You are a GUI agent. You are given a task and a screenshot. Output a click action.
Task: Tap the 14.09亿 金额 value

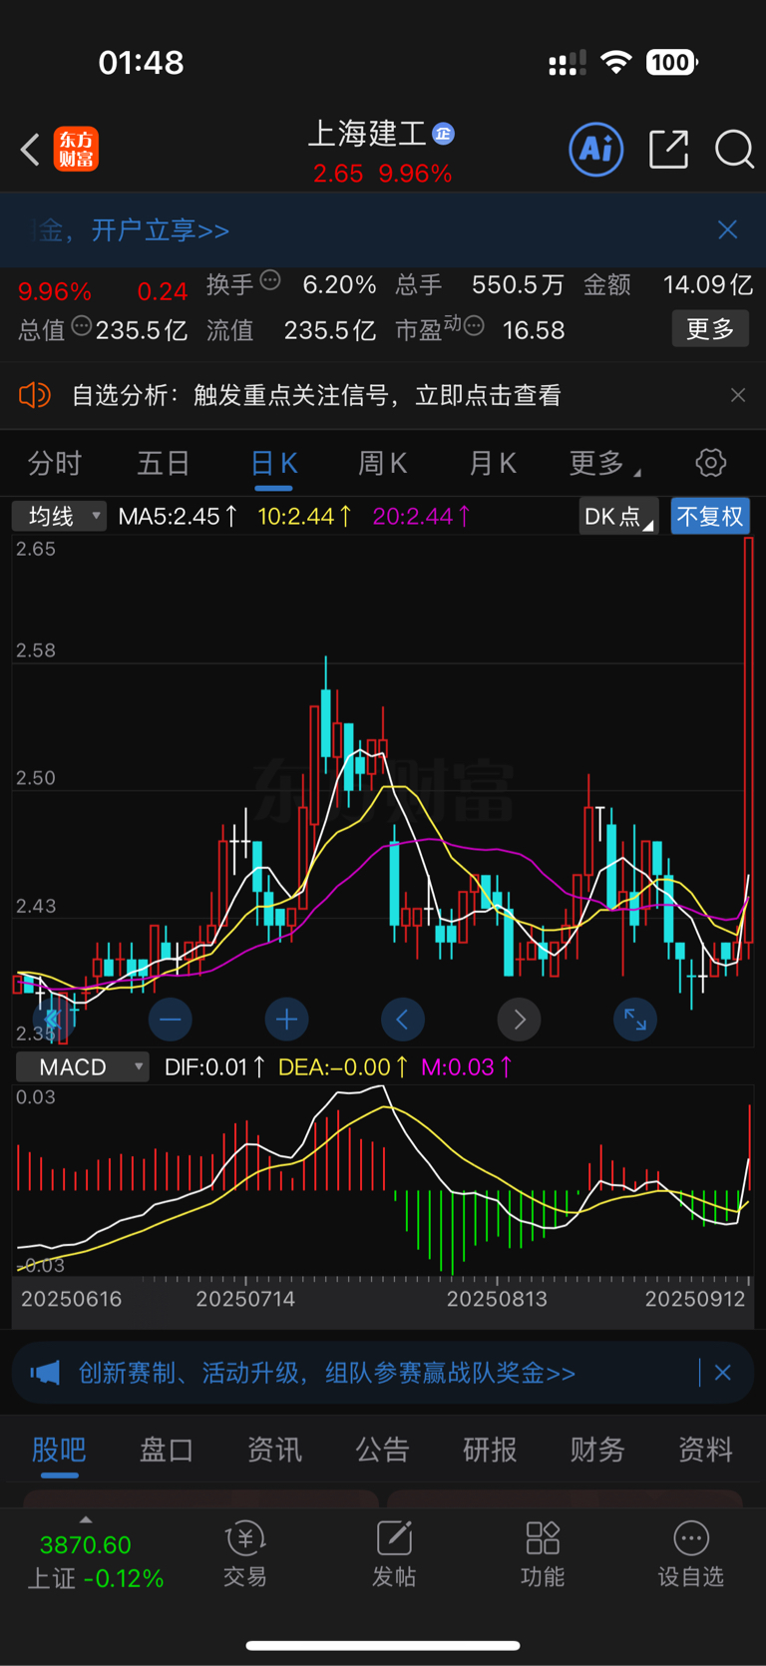click(707, 284)
